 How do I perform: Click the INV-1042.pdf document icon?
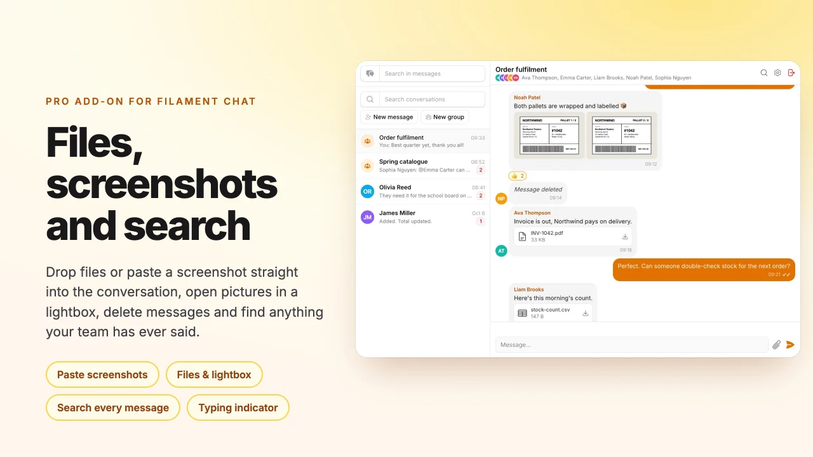point(522,237)
